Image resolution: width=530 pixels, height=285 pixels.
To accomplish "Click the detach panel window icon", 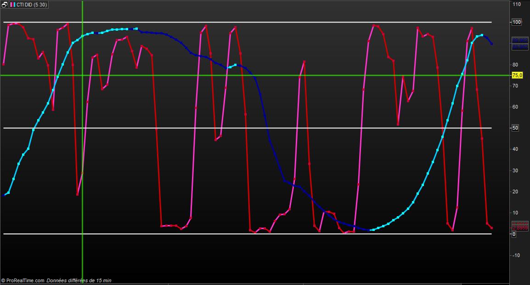I will [5, 5].
